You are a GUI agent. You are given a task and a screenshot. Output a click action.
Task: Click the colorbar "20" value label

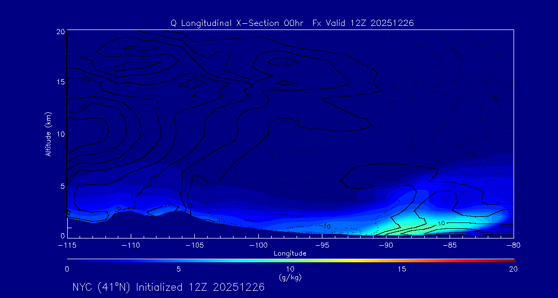(x=513, y=270)
